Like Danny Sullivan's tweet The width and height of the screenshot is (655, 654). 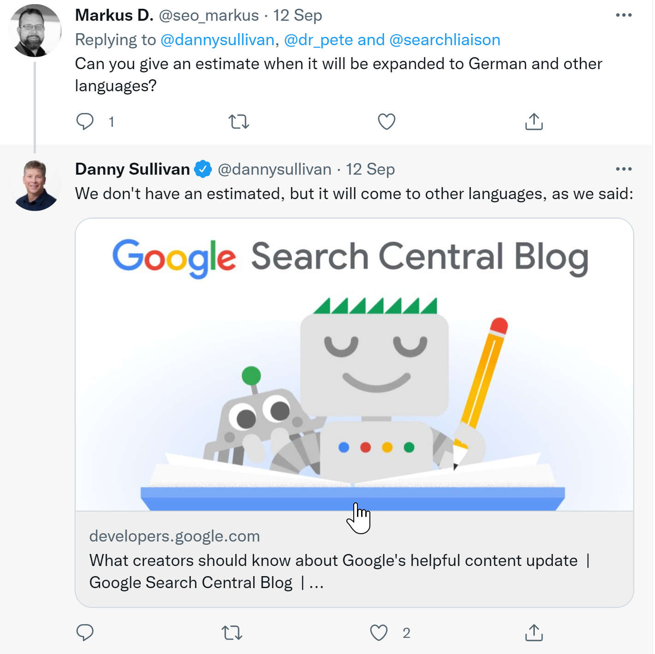click(x=379, y=633)
